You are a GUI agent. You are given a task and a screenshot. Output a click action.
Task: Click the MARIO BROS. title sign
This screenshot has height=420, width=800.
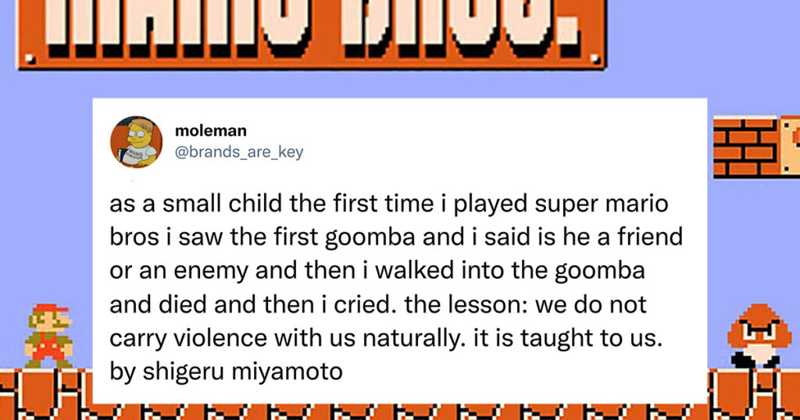(312, 34)
